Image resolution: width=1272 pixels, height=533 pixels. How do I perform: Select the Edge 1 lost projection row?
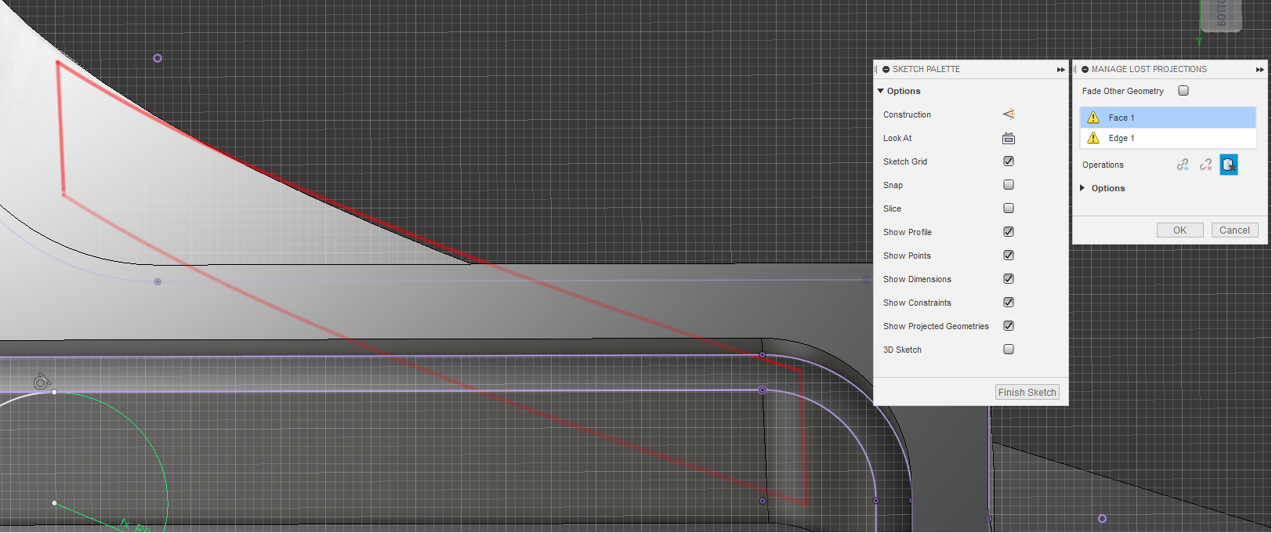click(x=1168, y=138)
